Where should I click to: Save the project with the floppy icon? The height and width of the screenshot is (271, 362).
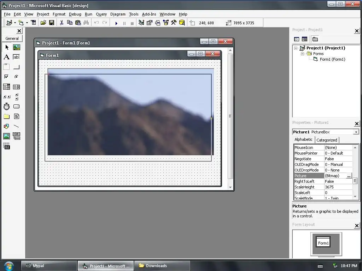point(52,23)
